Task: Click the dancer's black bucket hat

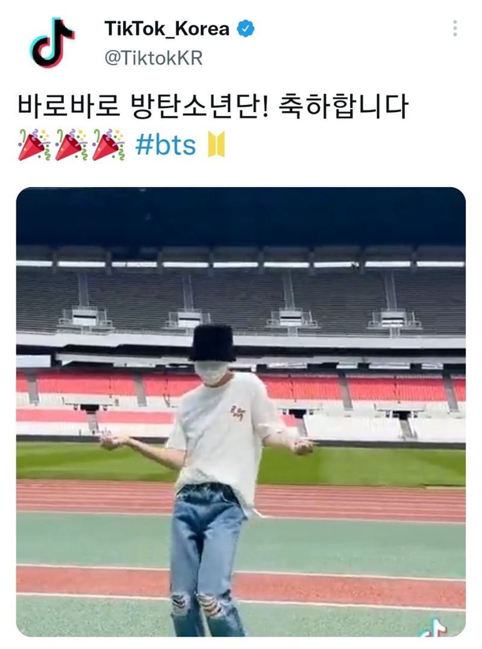Action: 213,343
